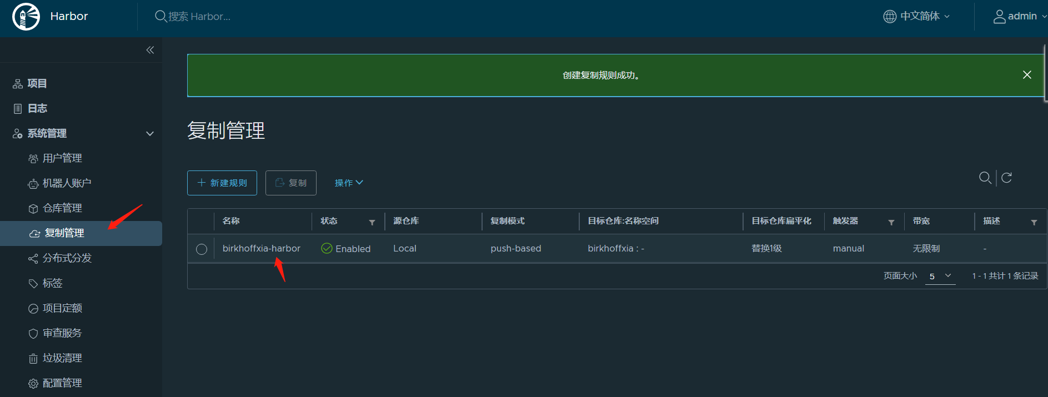
Task: Go to 仓库管理 menu item
Action: [62, 209]
